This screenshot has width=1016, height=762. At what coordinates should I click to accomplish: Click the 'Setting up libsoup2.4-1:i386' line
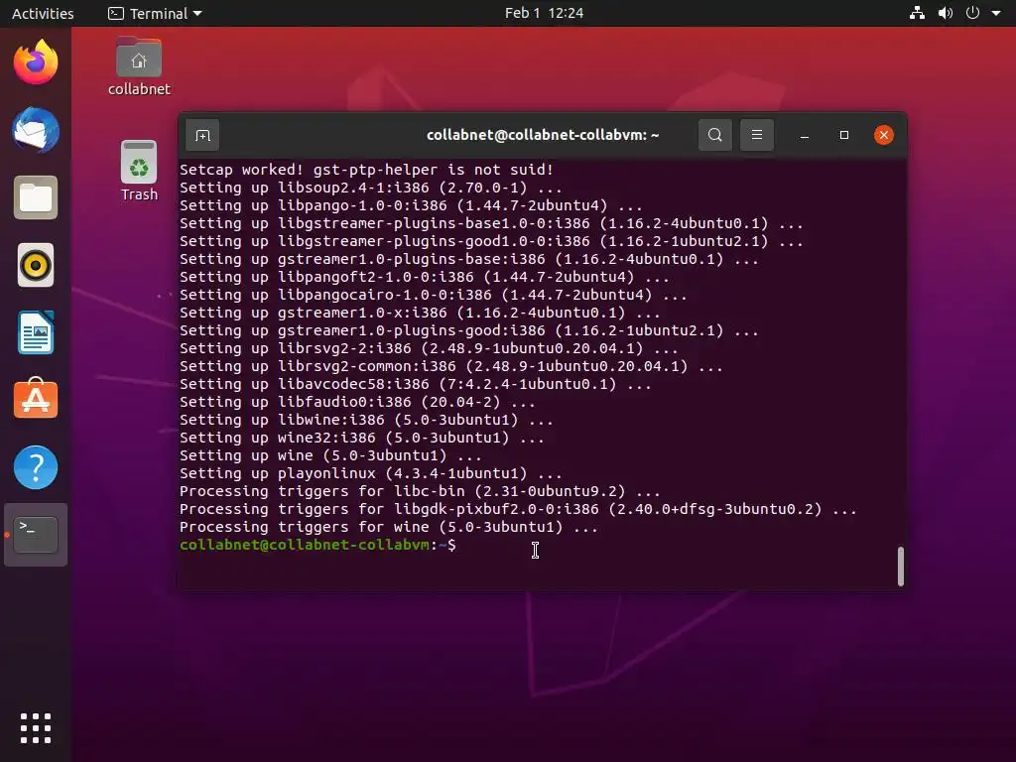click(371, 188)
